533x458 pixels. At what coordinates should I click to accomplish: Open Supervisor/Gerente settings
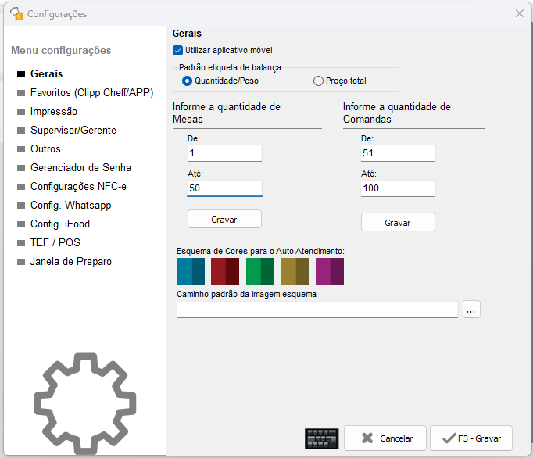coord(73,130)
